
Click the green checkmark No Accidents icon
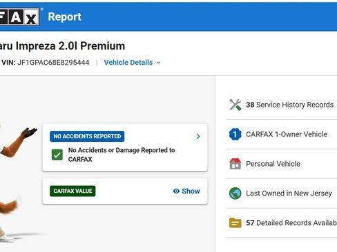click(x=57, y=155)
